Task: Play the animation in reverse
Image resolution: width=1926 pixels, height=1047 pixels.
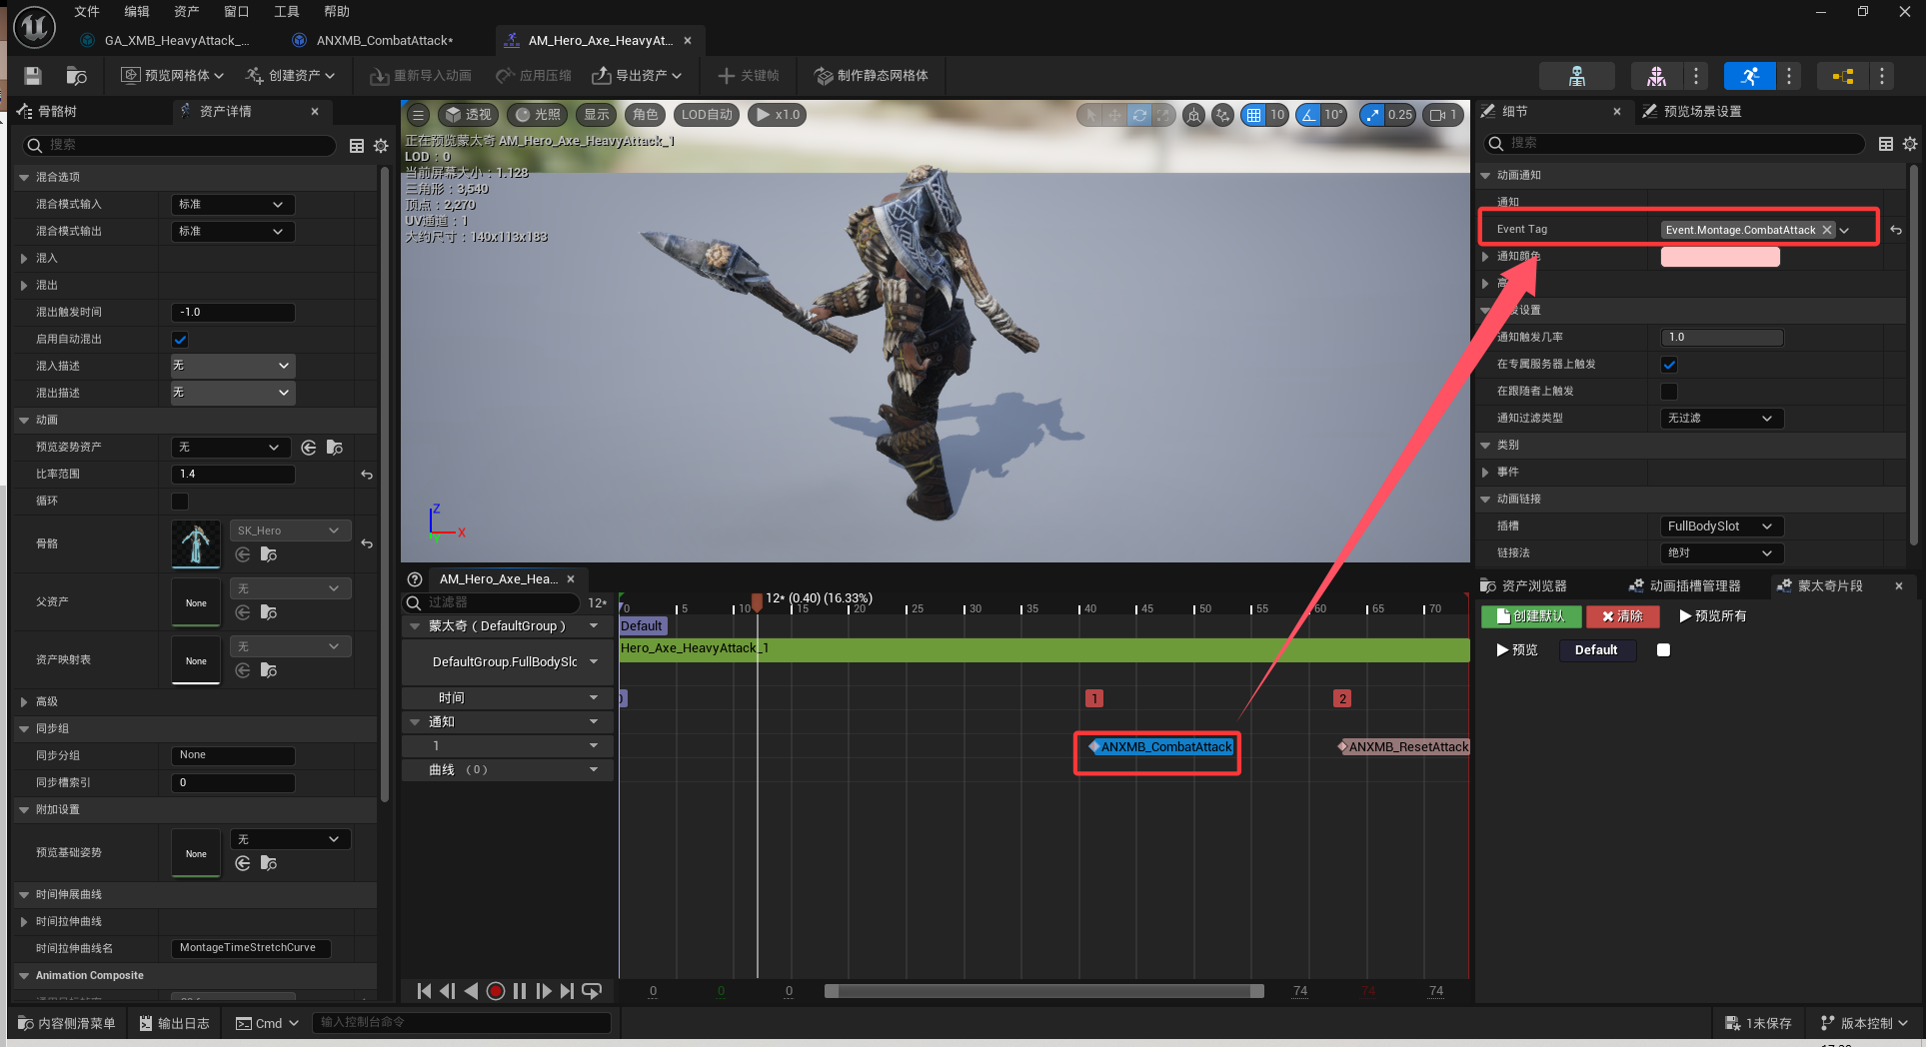Action: coord(471,991)
